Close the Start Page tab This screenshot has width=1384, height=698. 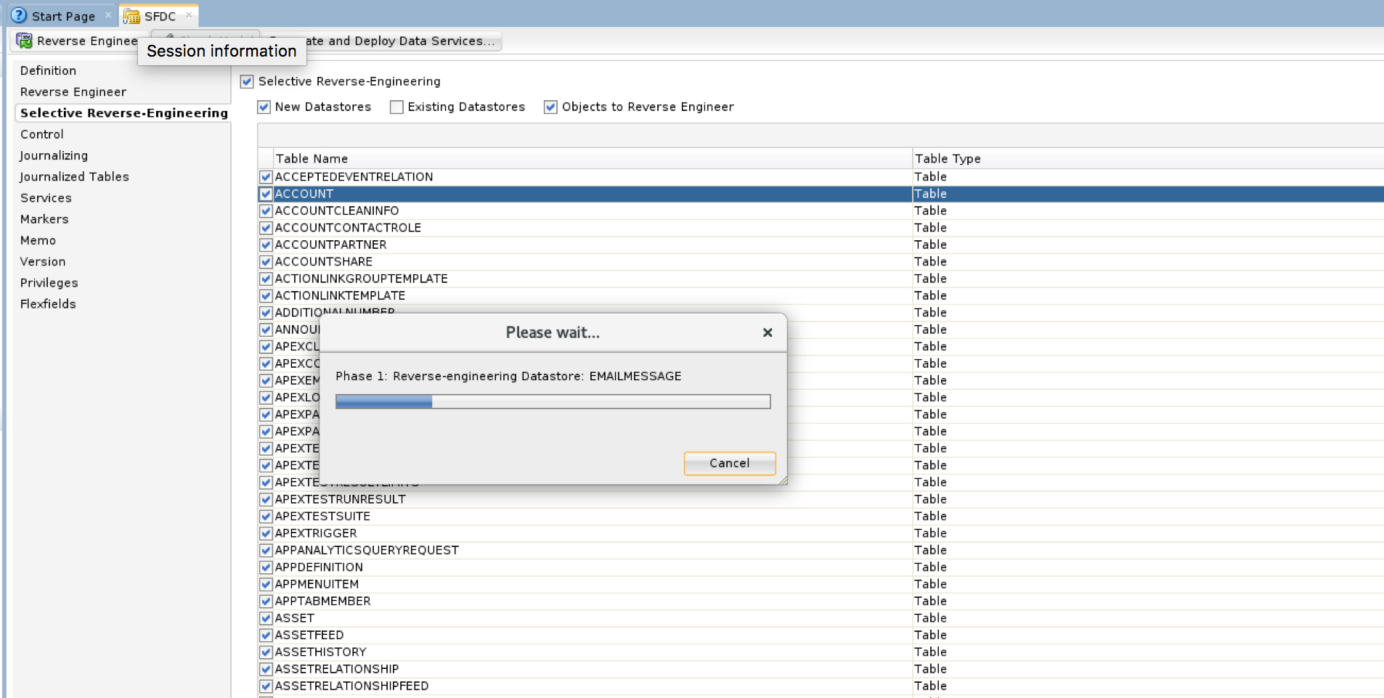[108, 15]
